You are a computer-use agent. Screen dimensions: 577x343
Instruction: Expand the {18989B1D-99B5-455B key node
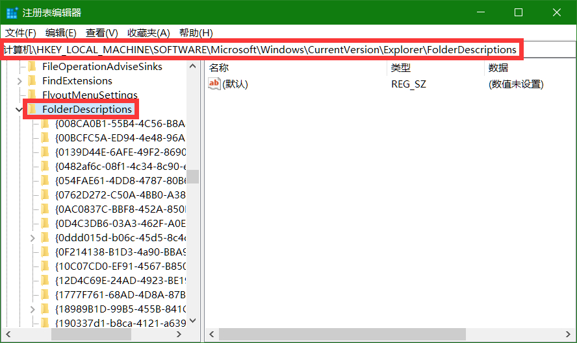pos(32,309)
